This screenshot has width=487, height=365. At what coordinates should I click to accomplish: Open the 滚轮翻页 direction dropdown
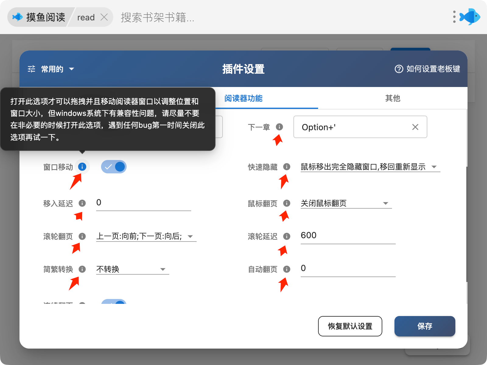pos(146,236)
